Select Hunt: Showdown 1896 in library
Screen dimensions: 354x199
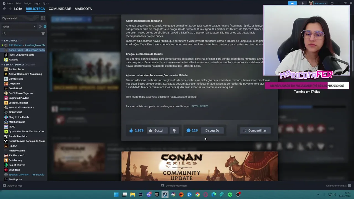coord(22,55)
